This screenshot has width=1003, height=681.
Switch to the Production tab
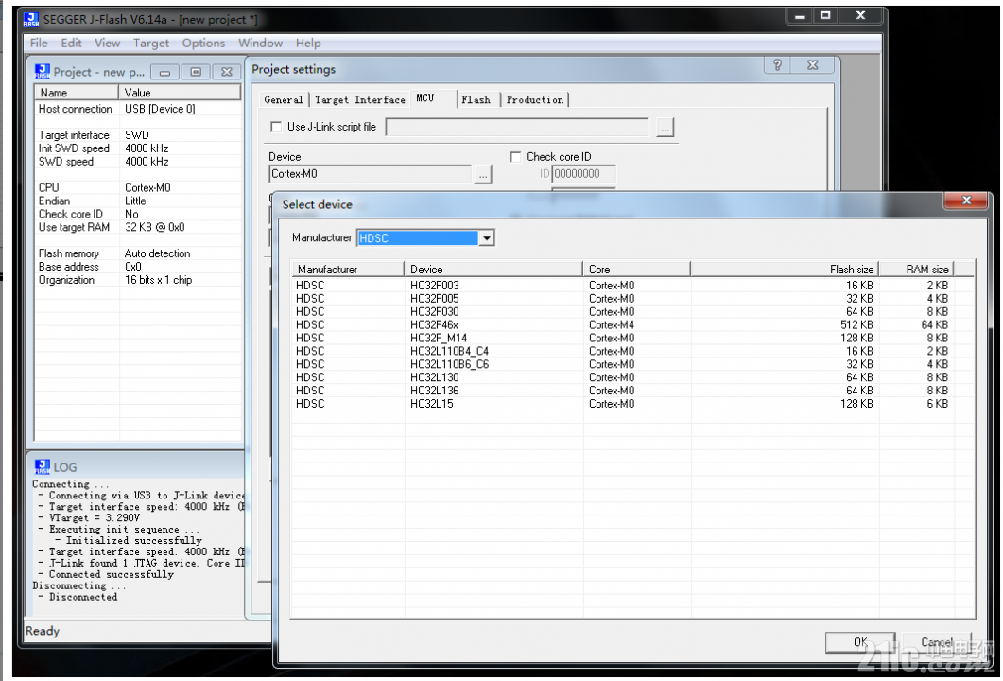coord(535,100)
